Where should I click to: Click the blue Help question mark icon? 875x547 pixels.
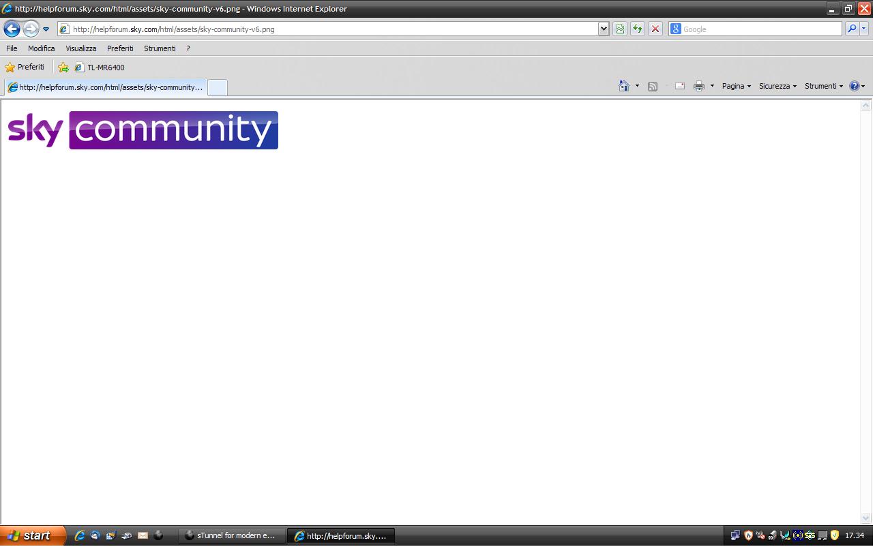(x=854, y=86)
